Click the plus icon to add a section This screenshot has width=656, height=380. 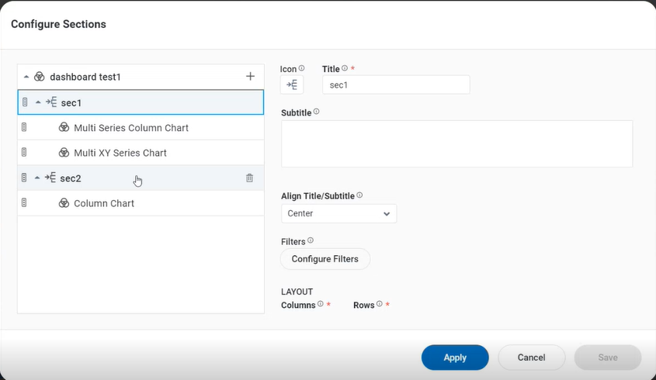pos(250,77)
